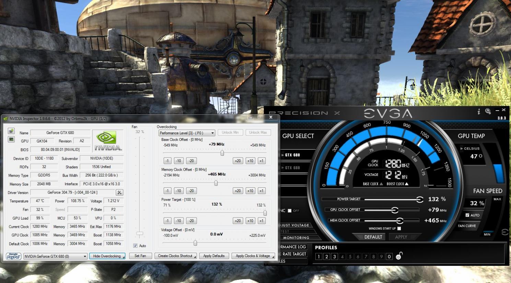The image size is (511, 283).
Task: Toggle AUTO fan speed checkbox in Precision X
Action: coord(467,215)
